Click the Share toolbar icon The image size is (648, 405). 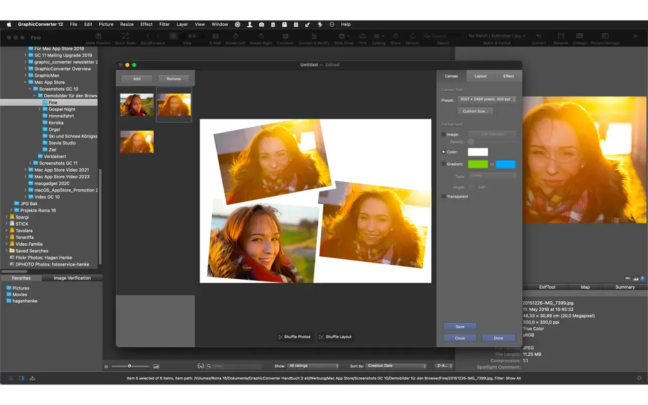click(396, 36)
